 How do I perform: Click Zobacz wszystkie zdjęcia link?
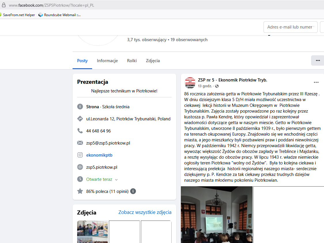pos(145,212)
